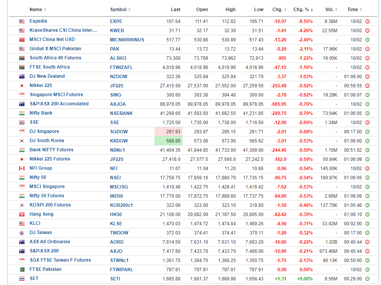Click the UK flag beside SSE
The height and width of the screenshot is (285, 381).
pyautogui.click(x=22, y=122)
